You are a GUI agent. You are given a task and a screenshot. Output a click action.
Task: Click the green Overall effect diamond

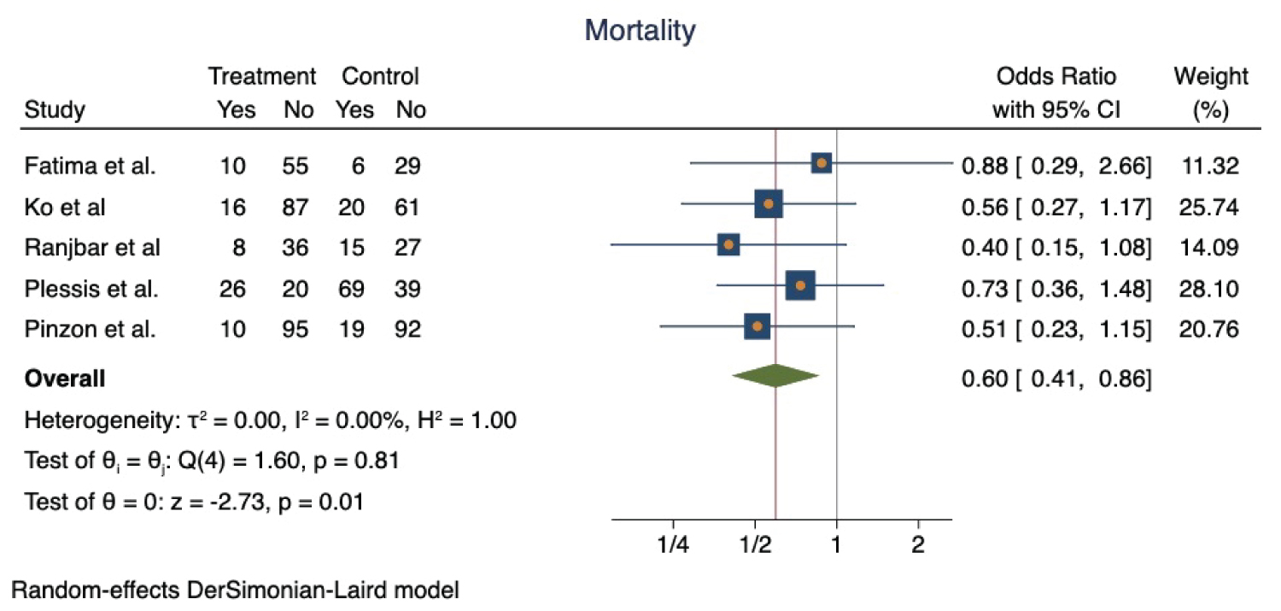(x=775, y=375)
